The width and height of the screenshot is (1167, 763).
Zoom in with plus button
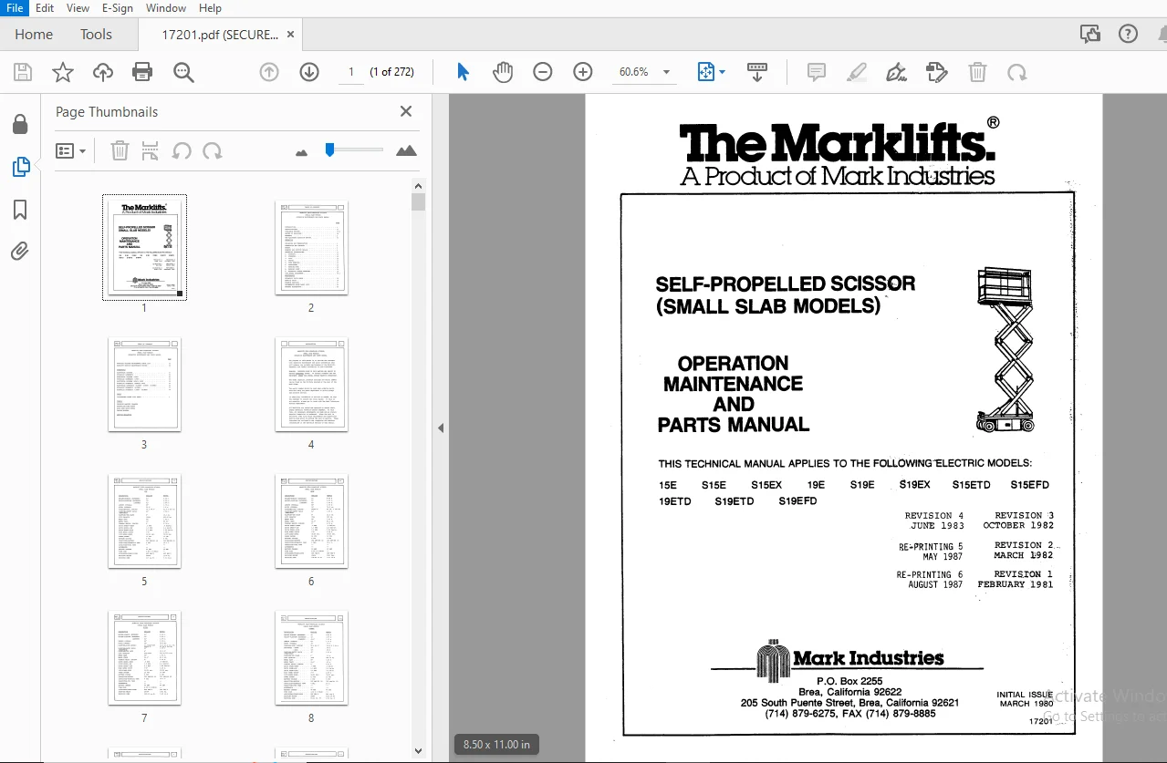point(583,72)
